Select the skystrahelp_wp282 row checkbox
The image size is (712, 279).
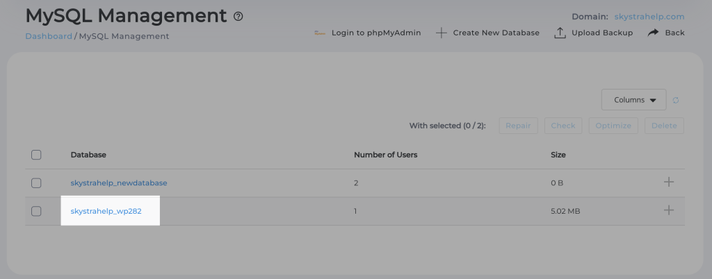36,211
